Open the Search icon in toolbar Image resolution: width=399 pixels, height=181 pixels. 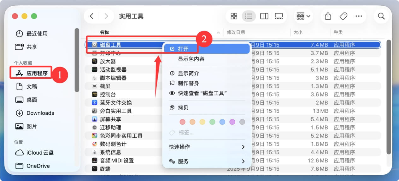click(x=381, y=16)
